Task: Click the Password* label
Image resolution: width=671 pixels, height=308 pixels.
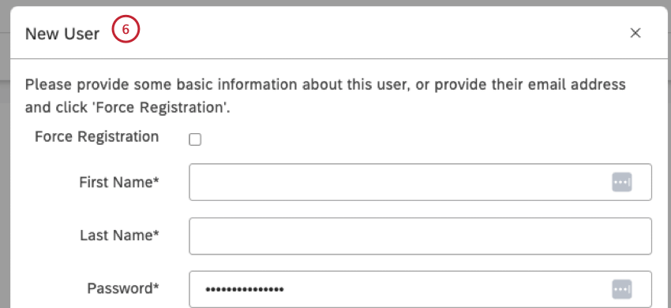Action: 123,289
